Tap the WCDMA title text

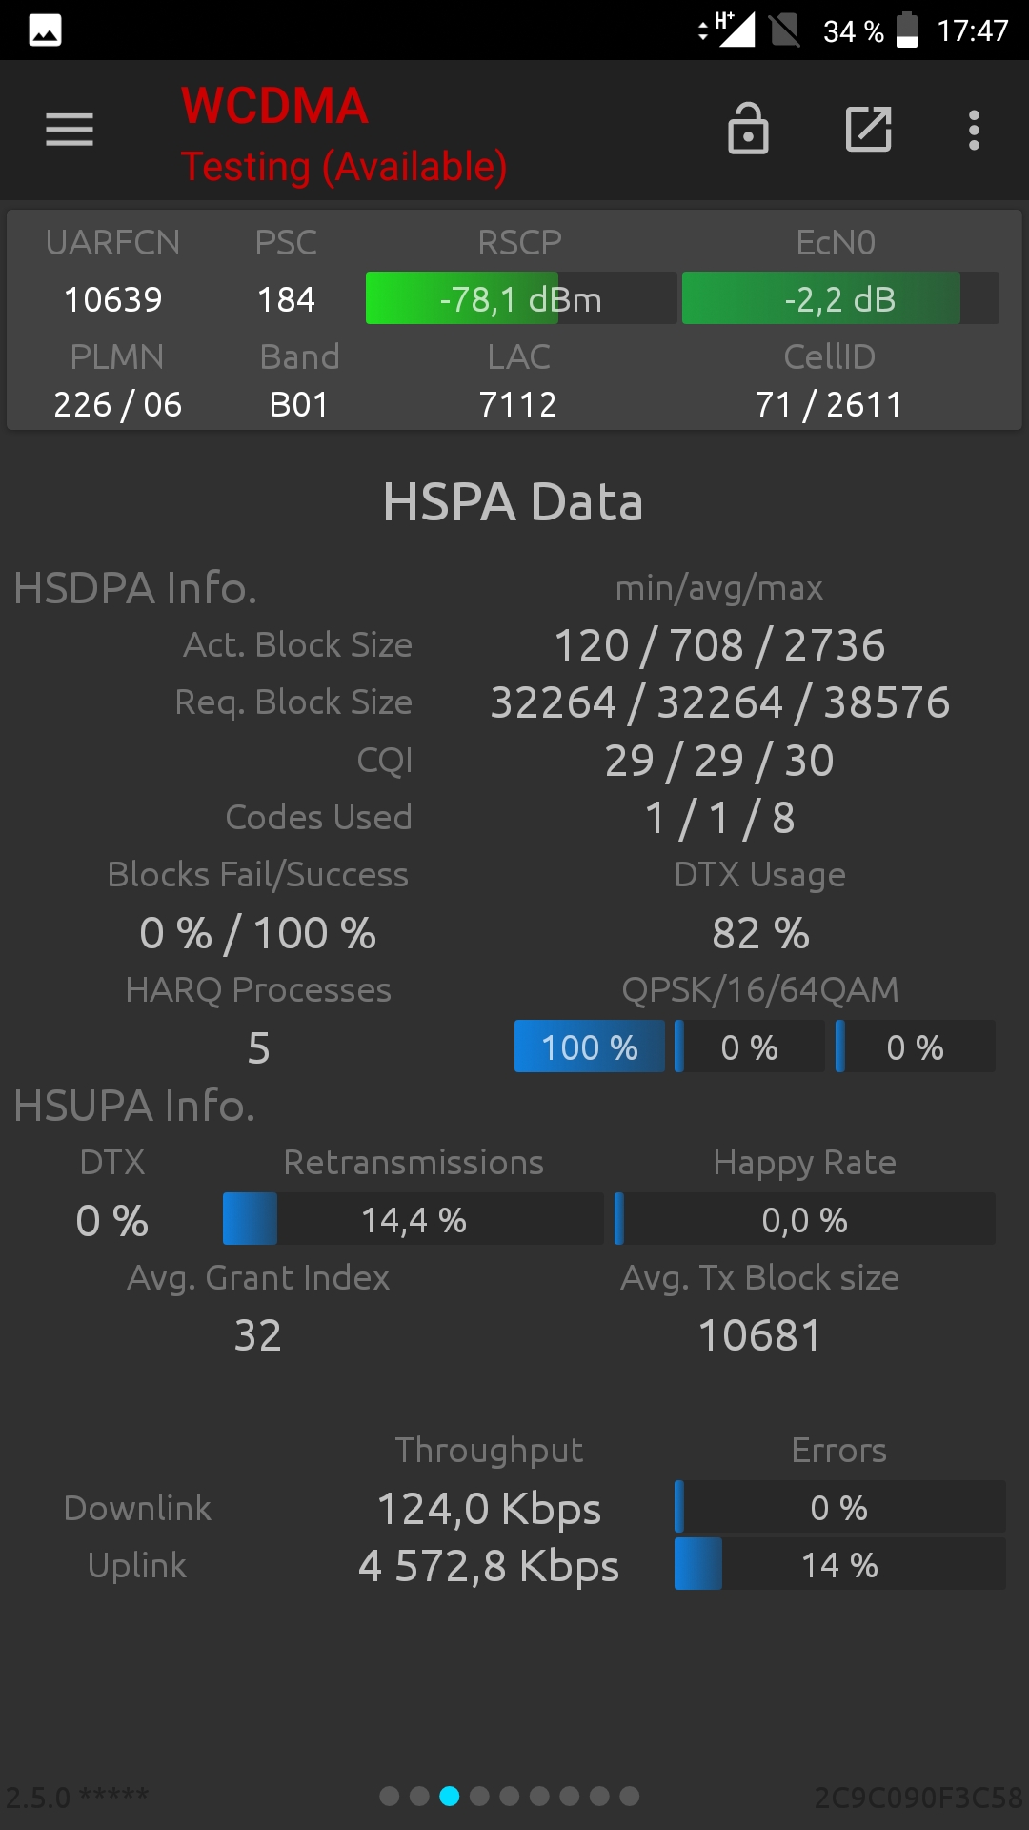274,106
